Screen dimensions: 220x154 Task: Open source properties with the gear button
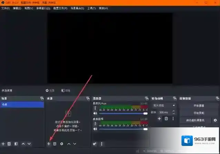(x=50, y=91)
